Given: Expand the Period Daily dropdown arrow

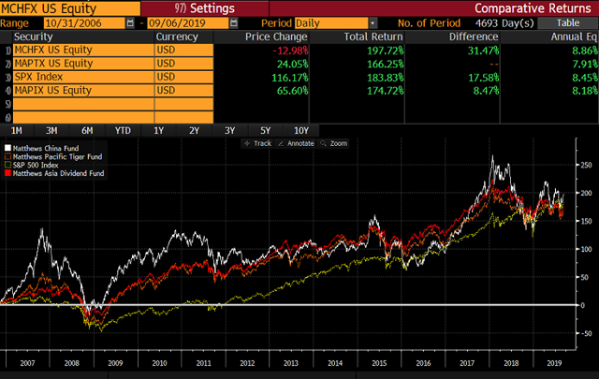Looking at the screenshot, I should pos(373,23).
